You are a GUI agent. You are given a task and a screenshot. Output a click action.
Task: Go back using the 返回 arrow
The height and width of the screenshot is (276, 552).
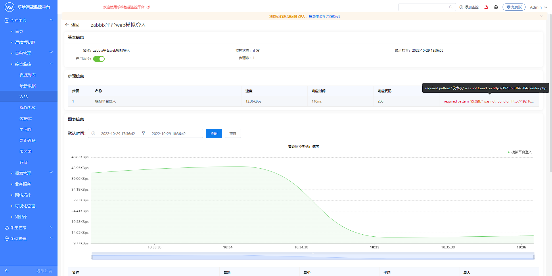point(72,25)
